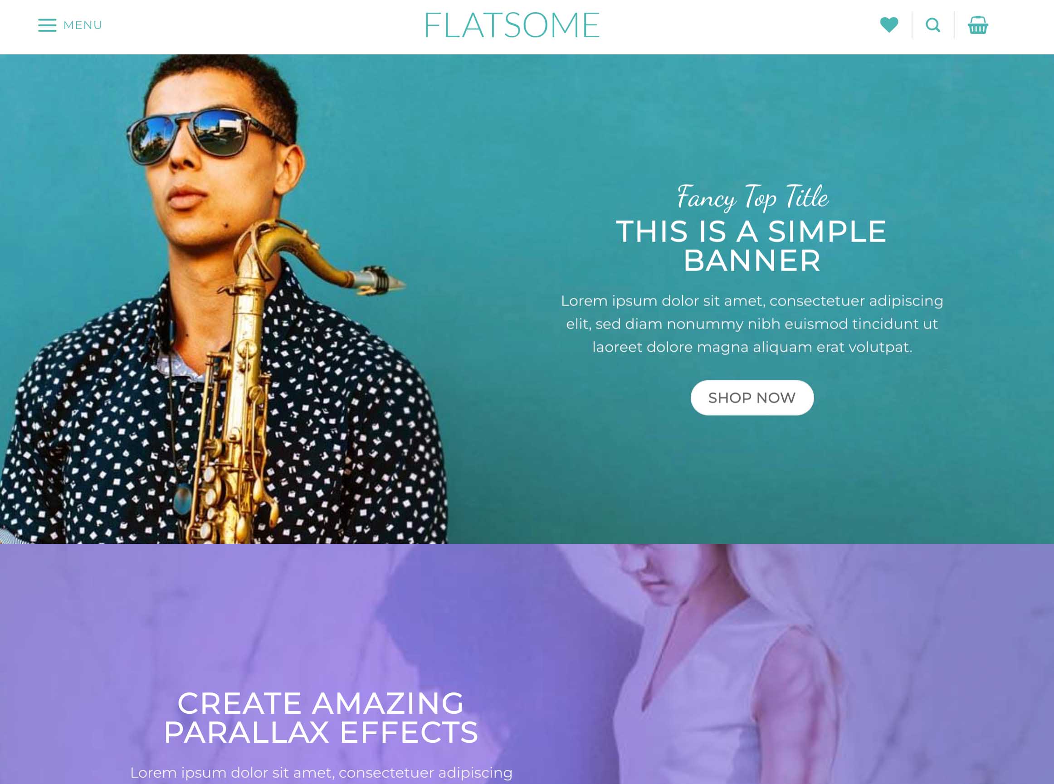Click the SHOP NOW button

point(752,398)
